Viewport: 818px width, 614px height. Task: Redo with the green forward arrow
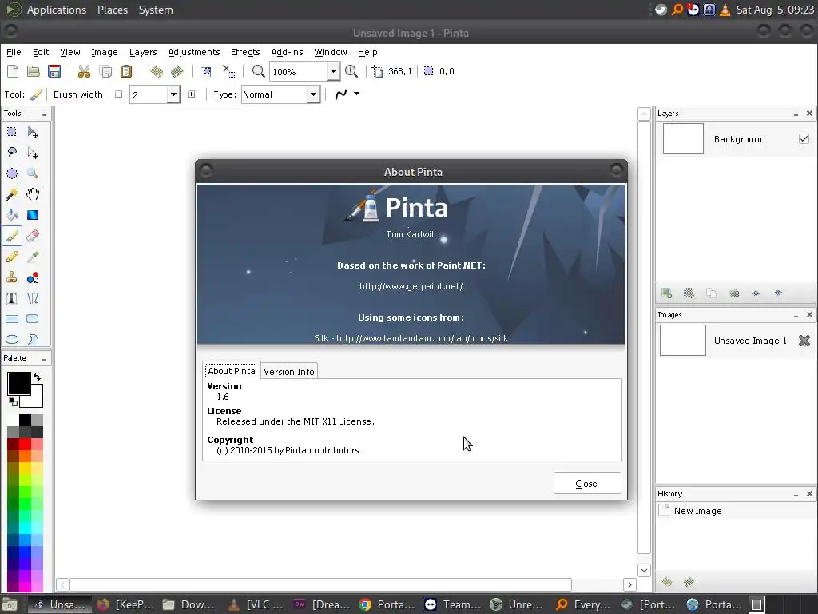(x=177, y=71)
